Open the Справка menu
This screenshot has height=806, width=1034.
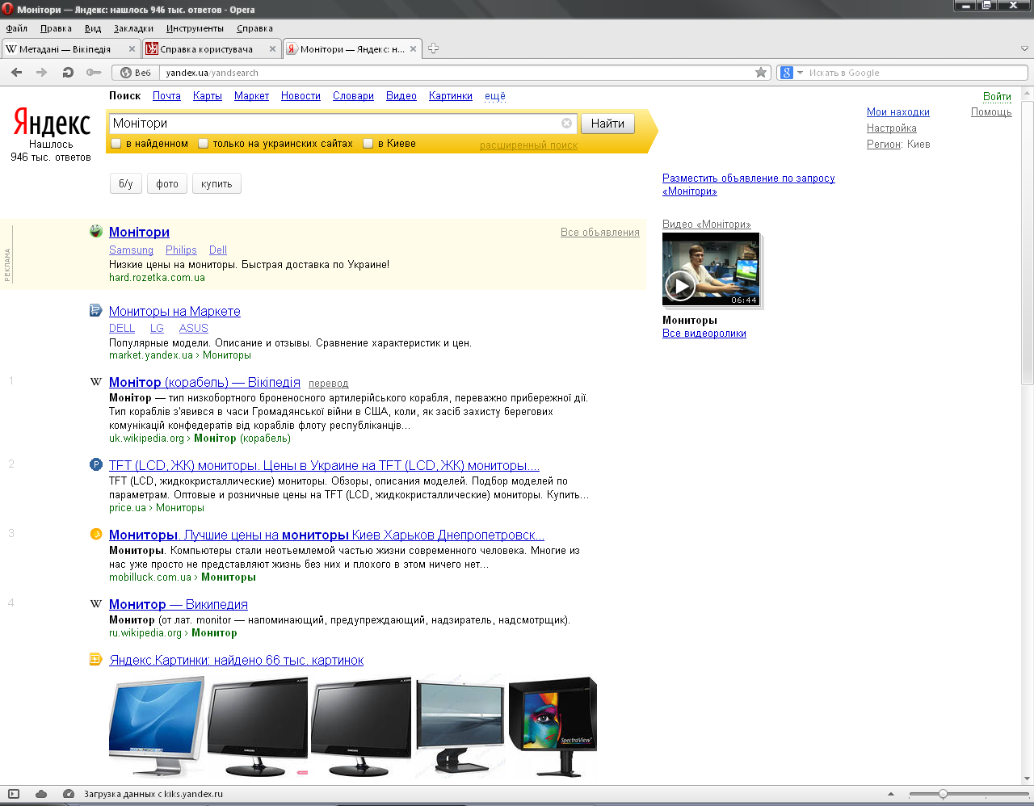(254, 28)
